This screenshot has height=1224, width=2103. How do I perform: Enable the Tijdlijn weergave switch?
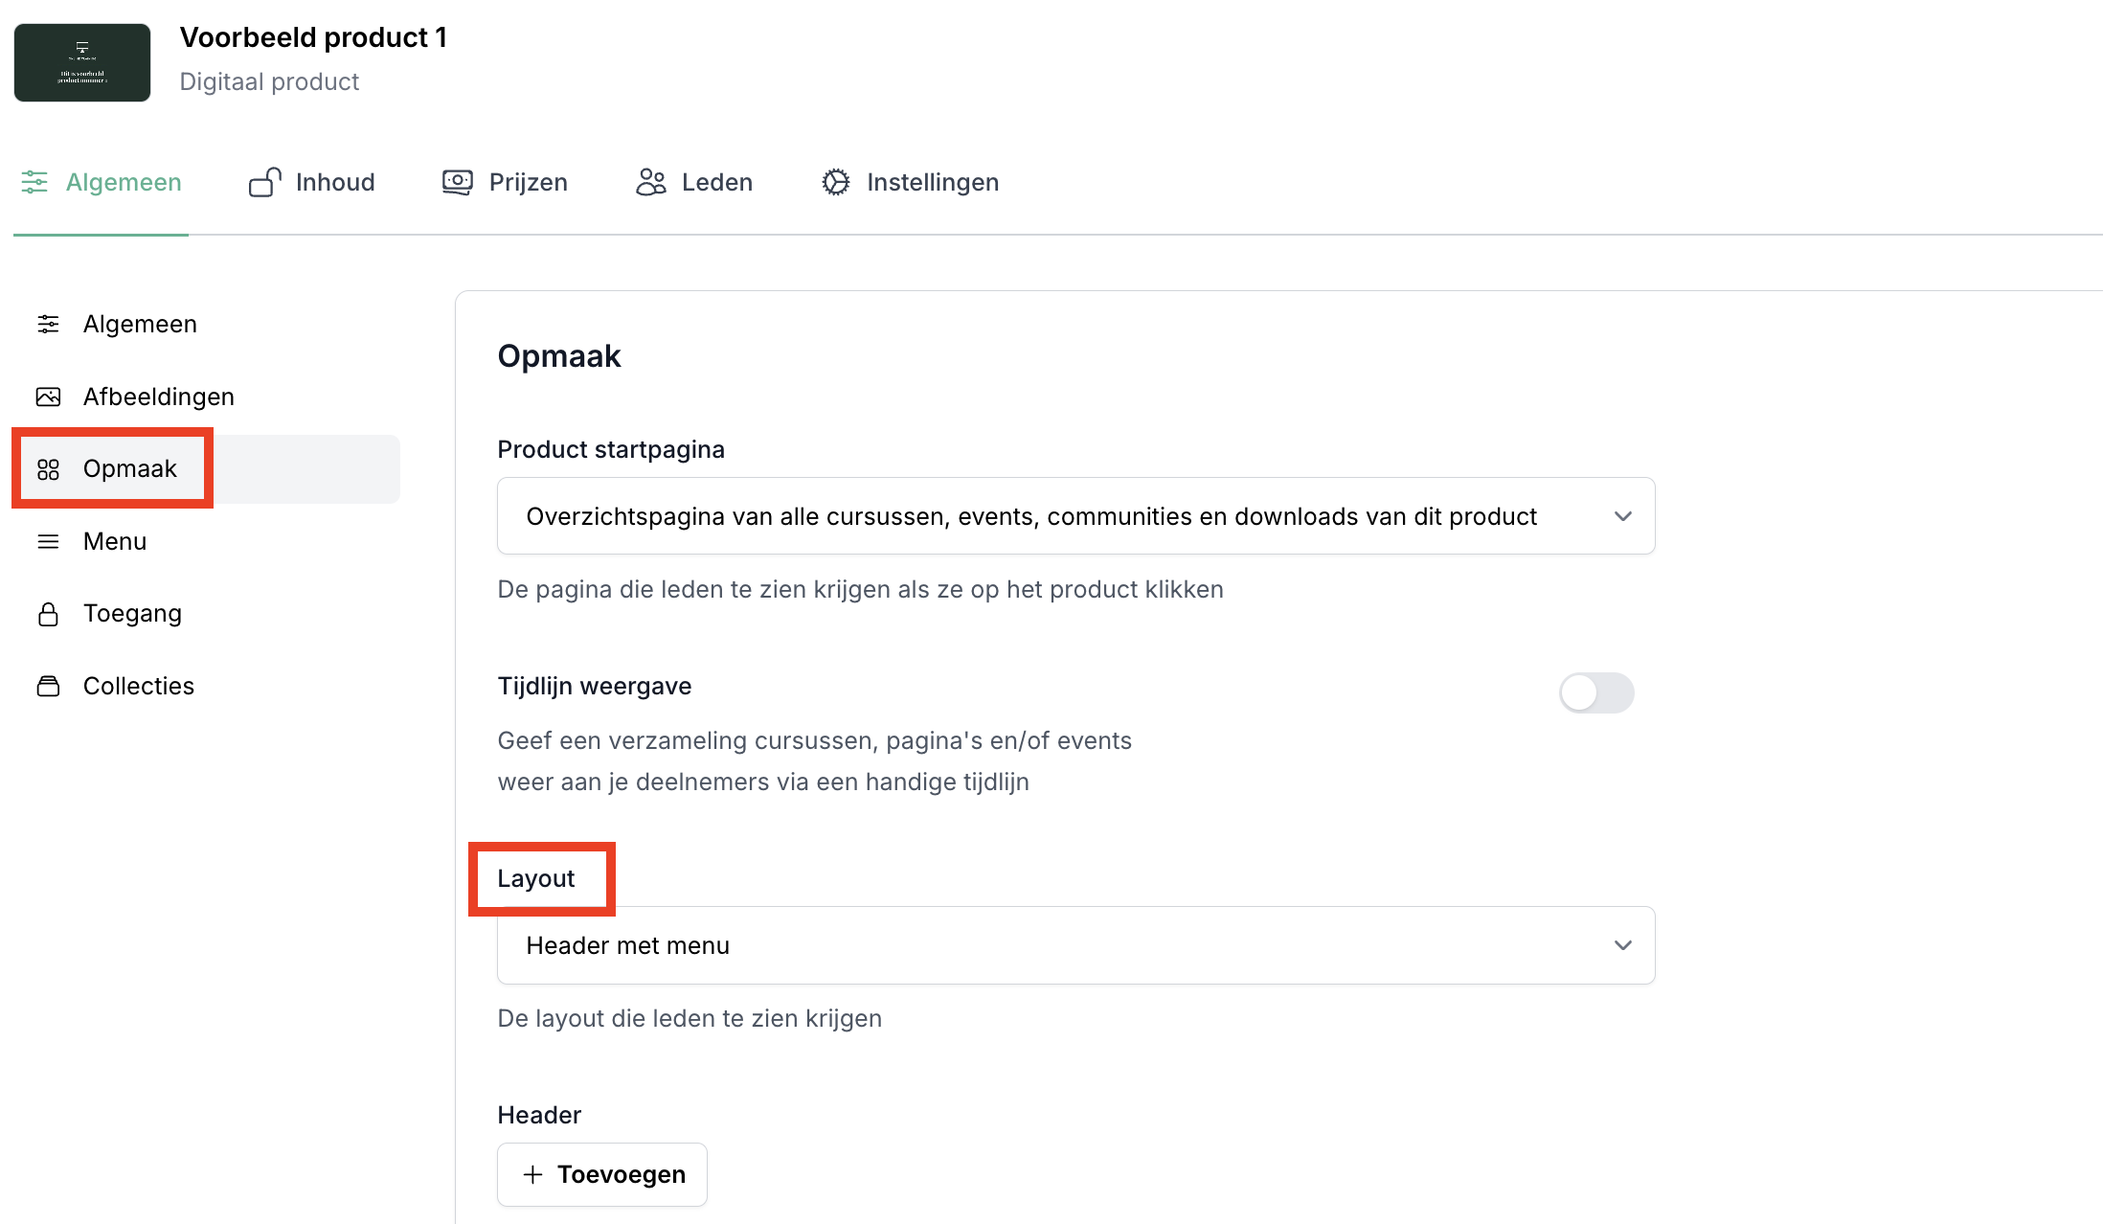tap(1596, 692)
